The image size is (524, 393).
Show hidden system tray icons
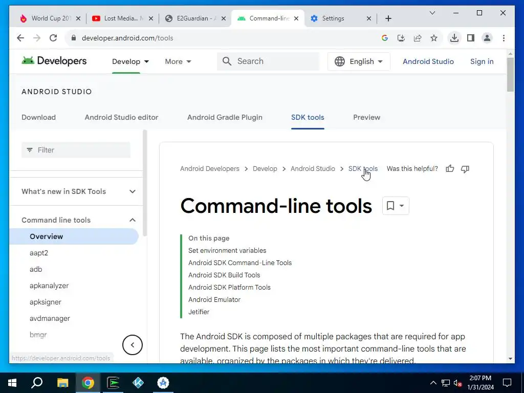click(433, 383)
